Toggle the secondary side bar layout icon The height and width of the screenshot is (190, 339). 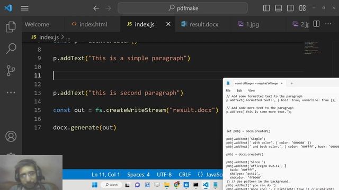tap(290, 8)
